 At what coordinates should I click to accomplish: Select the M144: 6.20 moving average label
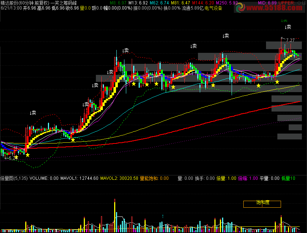point(203,3)
